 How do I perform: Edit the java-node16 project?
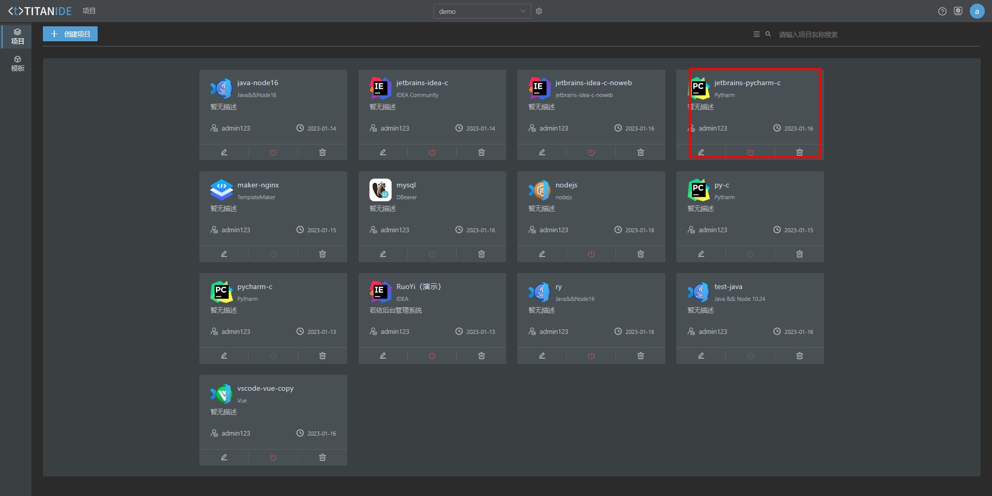click(224, 152)
